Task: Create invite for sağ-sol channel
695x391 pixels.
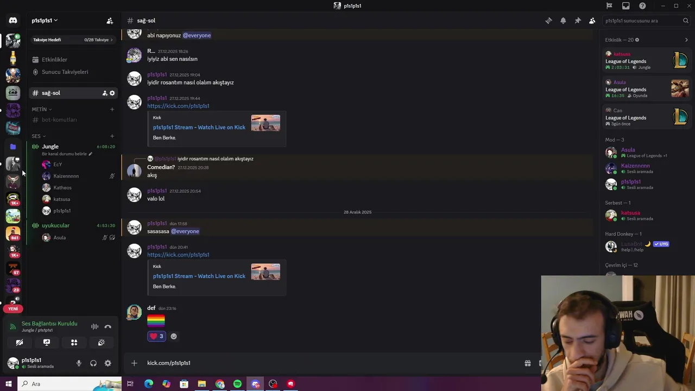Action: (x=105, y=93)
